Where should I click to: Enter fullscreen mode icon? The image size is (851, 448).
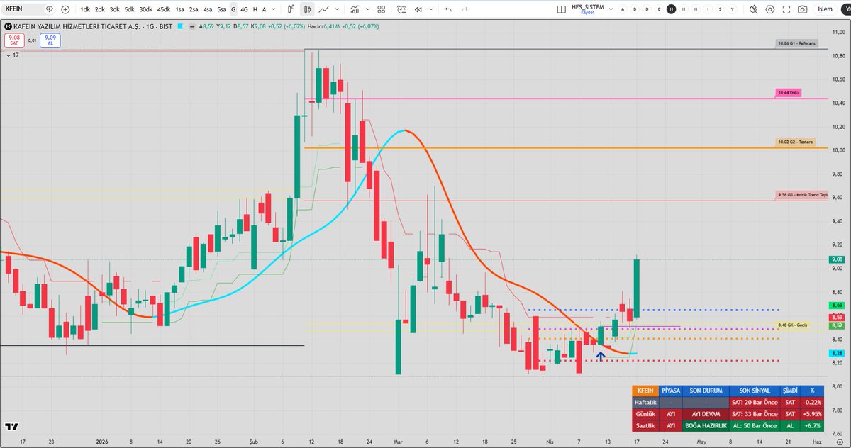(x=786, y=10)
